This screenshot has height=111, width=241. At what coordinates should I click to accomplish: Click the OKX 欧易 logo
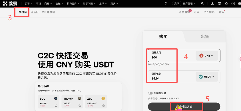point(10,3)
